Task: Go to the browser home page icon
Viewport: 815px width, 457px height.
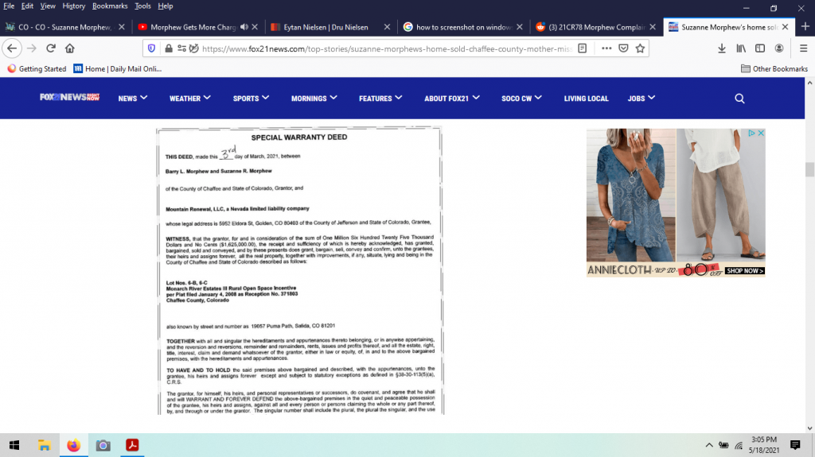Action: pos(70,48)
